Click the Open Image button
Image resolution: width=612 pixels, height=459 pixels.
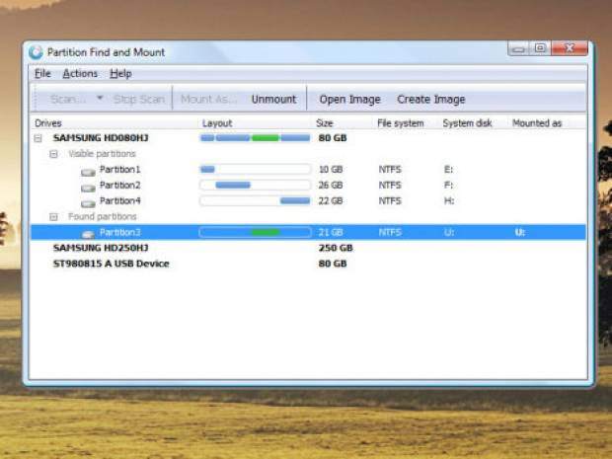click(349, 100)
